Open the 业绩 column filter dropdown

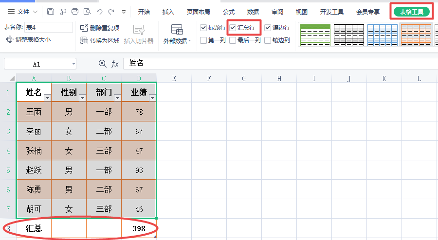click(x=152, y=98)
